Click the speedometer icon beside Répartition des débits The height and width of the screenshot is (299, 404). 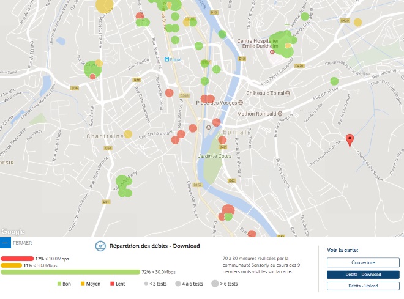click(100, 246)
